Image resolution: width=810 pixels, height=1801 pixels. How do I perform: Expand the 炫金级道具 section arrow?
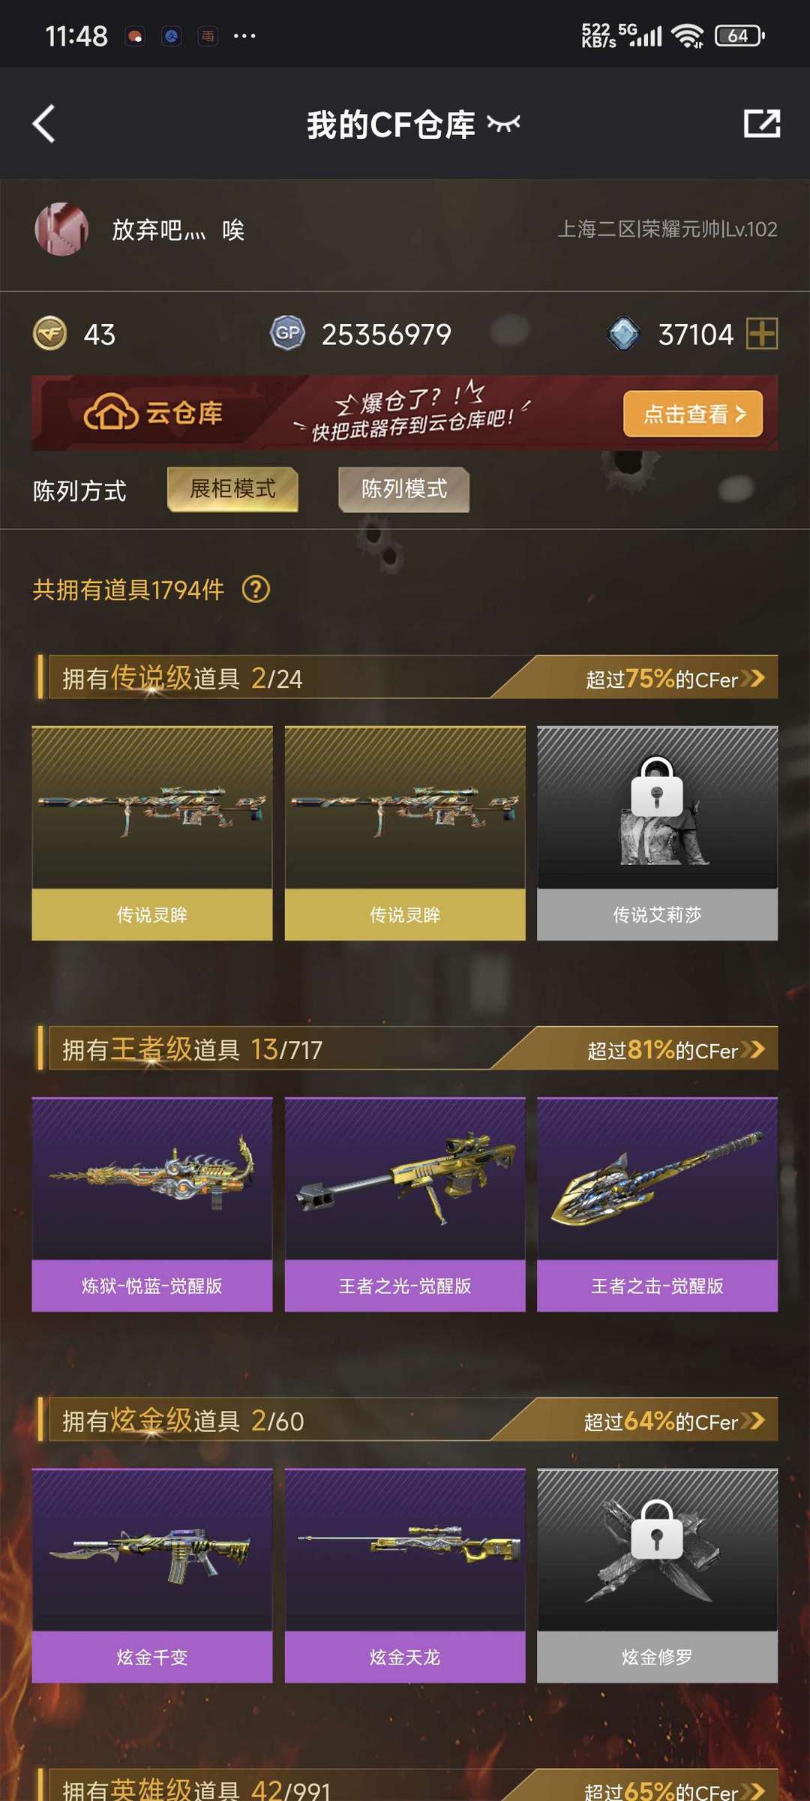(753, 1421)
